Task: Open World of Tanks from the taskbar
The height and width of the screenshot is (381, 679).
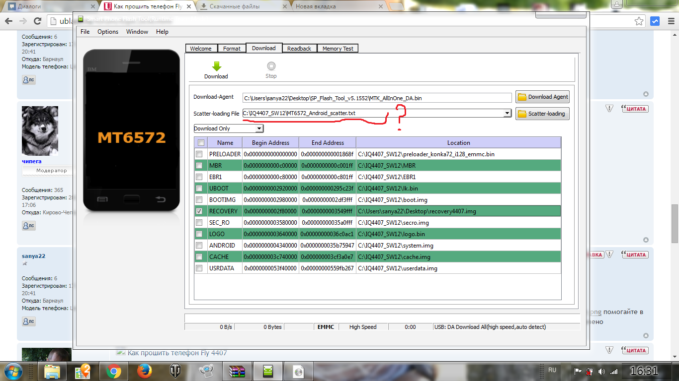Action: pyautogui.click(x=175, y=371)
